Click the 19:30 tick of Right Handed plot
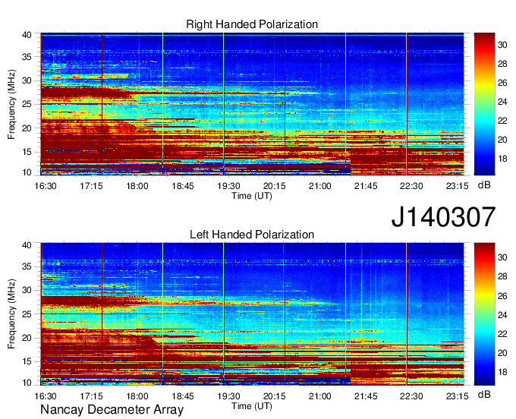The width and height of the screenshot is (516, 419). [x=228, y=186]
